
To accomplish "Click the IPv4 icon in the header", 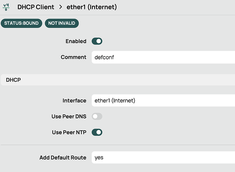I will [x=6, y=7].
